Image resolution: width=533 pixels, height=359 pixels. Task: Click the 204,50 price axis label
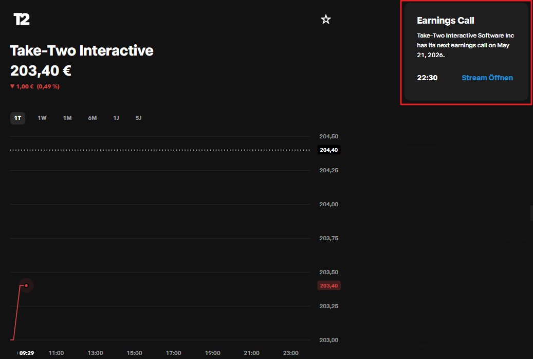[329, 136]
